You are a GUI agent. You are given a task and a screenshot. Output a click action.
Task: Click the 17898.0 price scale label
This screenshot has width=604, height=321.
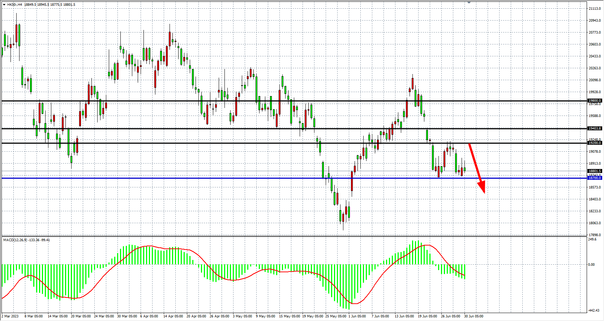595,235
